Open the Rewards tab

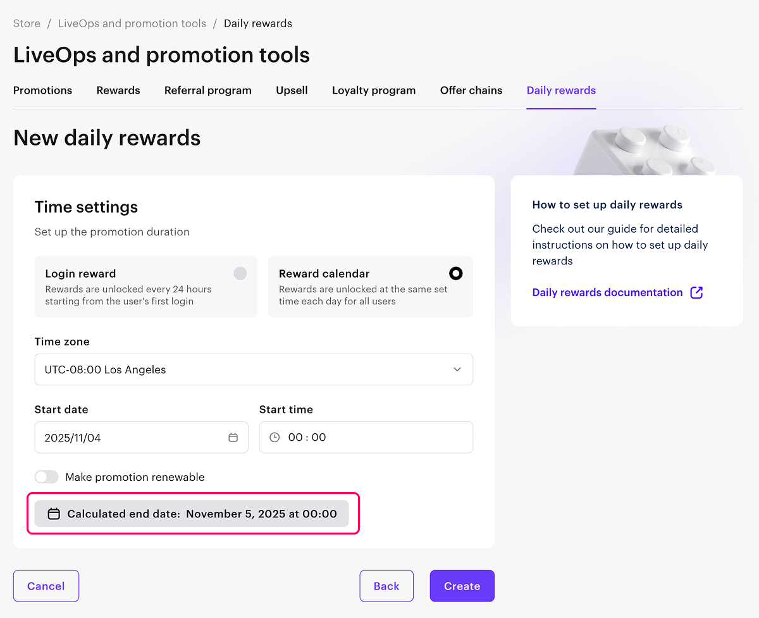point(118,90)
